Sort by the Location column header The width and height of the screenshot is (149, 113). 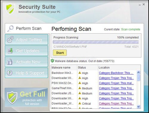[x=119, y=68]
